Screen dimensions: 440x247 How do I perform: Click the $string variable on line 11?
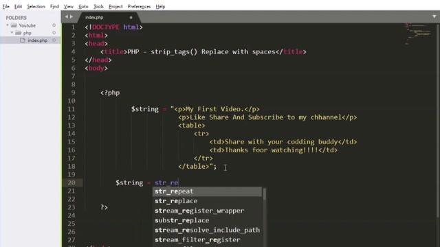145,109
